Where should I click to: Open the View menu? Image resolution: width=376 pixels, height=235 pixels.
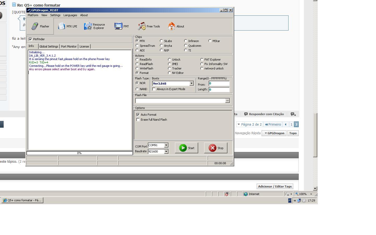(44, 15)
